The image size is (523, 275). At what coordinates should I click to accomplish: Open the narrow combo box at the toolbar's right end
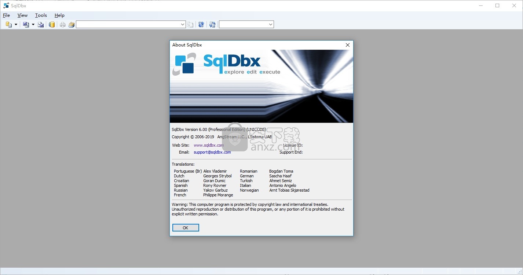point(246,25)
